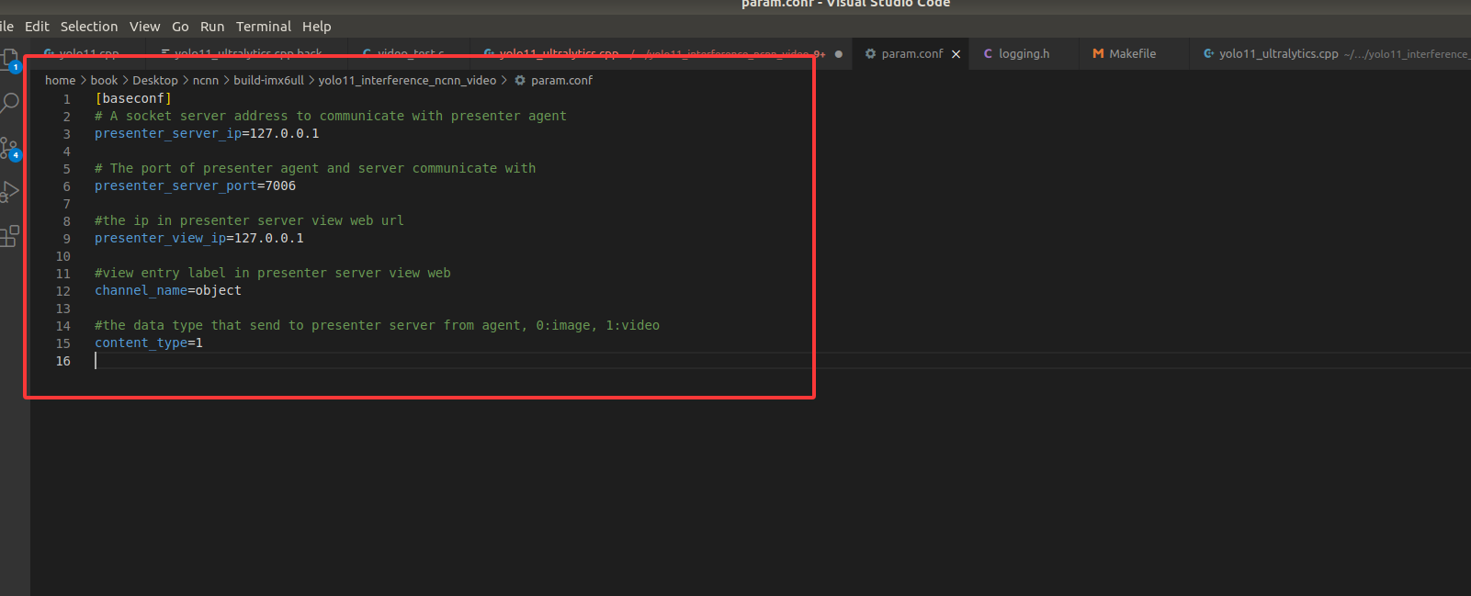Switch to unsaved yolo11_ultralytics.cpp tab
This screenshot has width=1471, height=596.
coord(662,54)
